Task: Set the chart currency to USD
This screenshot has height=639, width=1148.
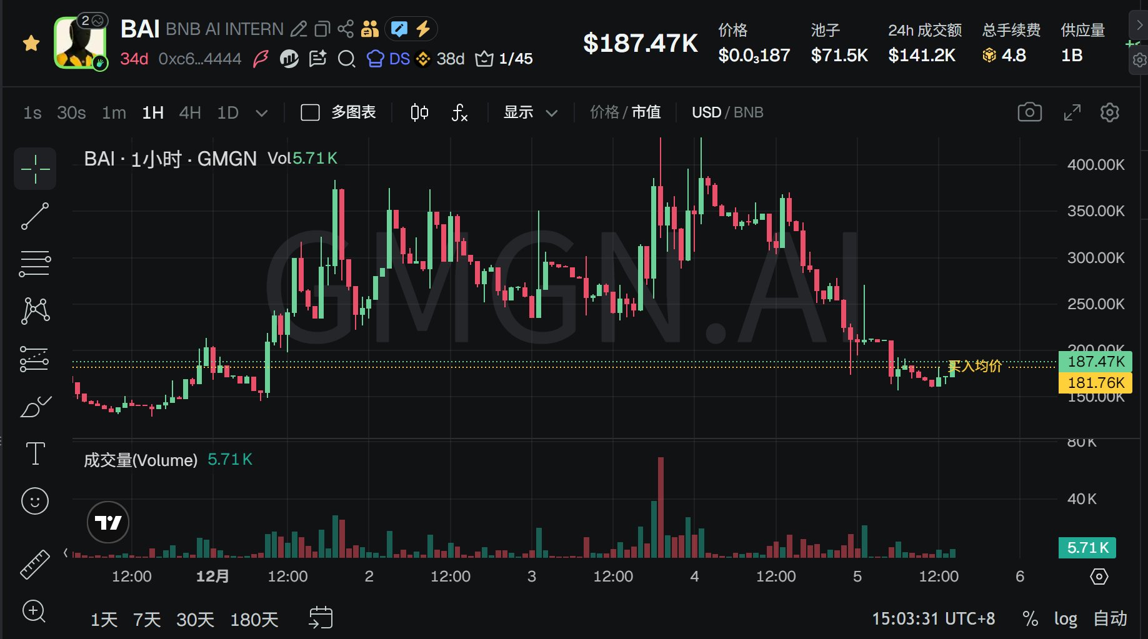Action: (x=706, y=112)
